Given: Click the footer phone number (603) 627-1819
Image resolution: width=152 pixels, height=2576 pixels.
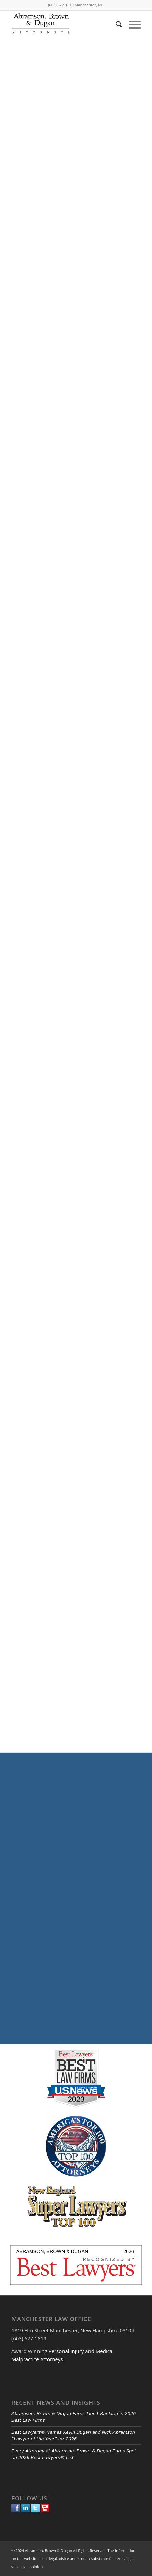Looking at the screenshot, I should pyautogui.click(x=29, y=2331).
